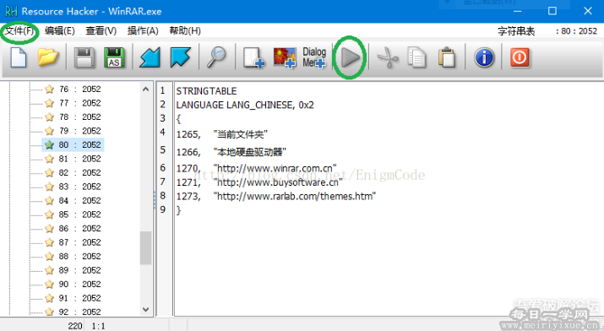Click the green Save As floppy icon
This screenshot has width=604, height=331.
tap(114, 57)
